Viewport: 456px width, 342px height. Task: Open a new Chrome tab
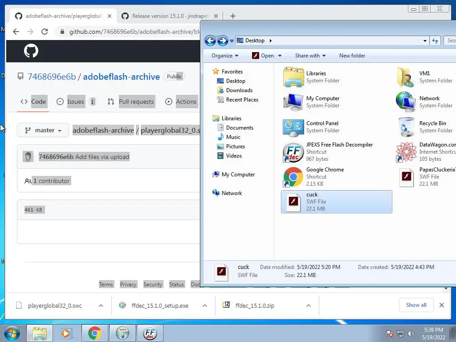tap(232, 16)
